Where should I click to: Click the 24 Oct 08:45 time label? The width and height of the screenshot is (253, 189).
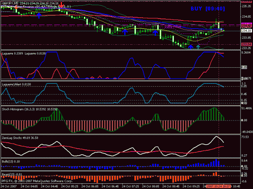(171, 187)
